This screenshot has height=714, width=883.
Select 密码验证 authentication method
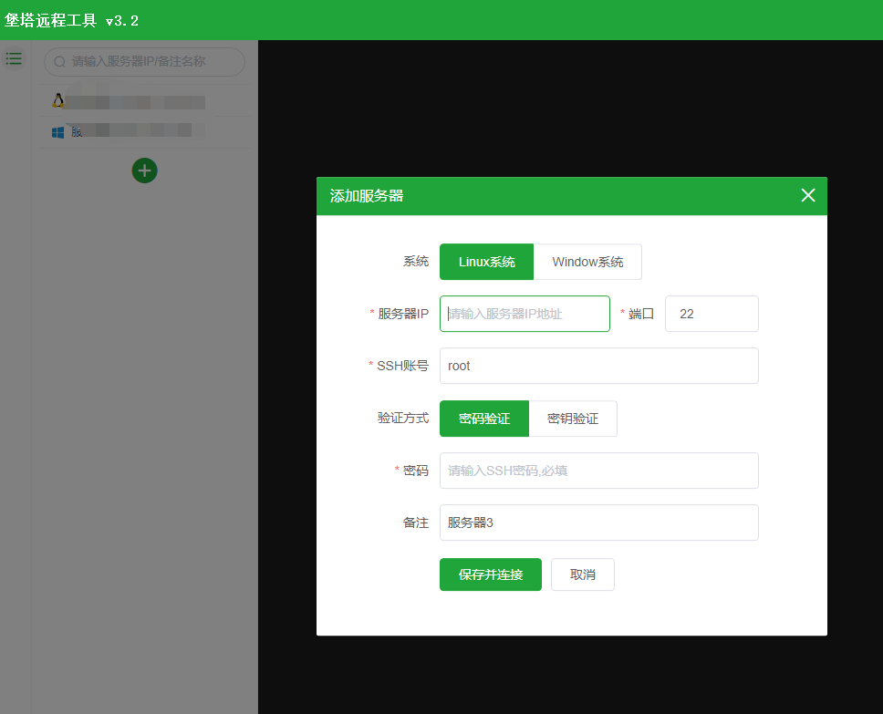pos(483,419)
